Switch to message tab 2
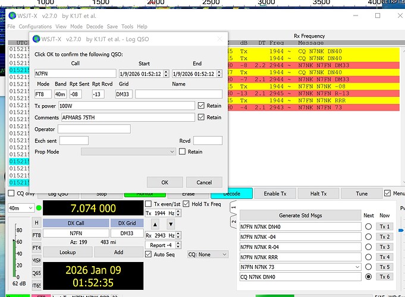This screenshot has height=297, width=405. tap(233, 222)
